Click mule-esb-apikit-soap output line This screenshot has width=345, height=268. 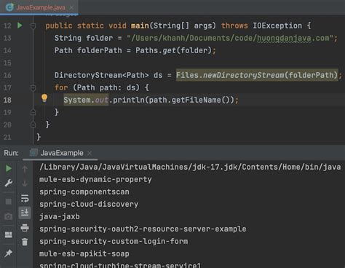pos(84,253)
